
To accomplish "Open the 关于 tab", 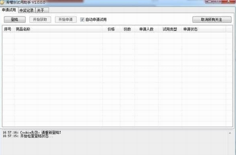I will pyautogui.click(x=42, y=10).
